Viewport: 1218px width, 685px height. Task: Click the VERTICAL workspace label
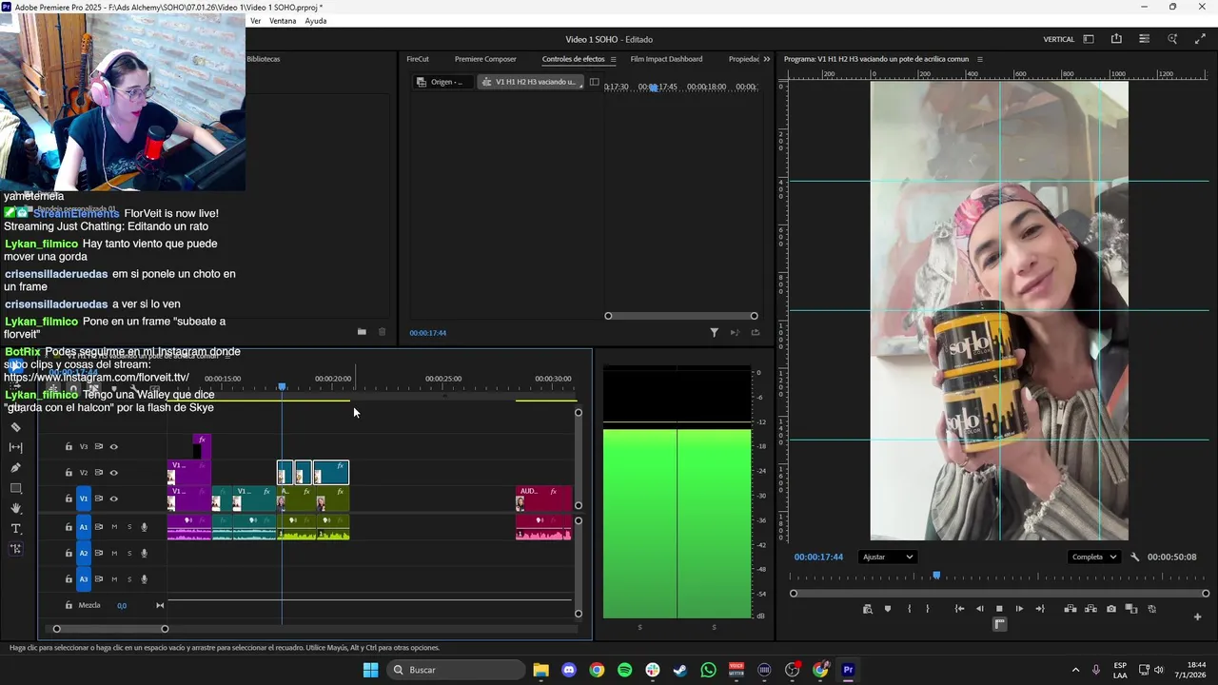click(x=1059, y=39)
